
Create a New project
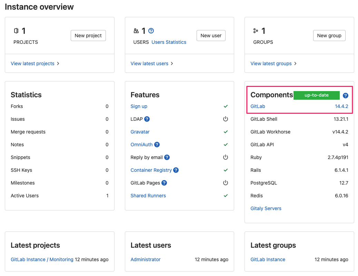click(88, 36)
